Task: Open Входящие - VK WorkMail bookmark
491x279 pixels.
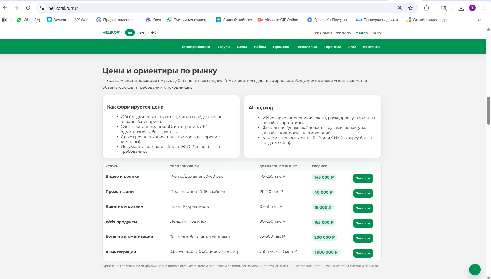Action: [x=69, y=20]
